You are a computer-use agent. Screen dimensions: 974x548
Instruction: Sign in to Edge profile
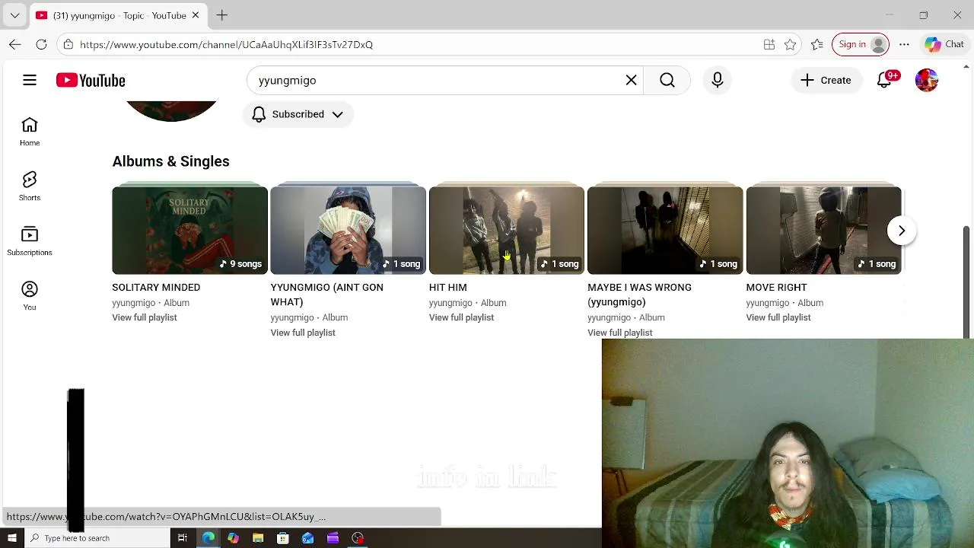(861, 44)
